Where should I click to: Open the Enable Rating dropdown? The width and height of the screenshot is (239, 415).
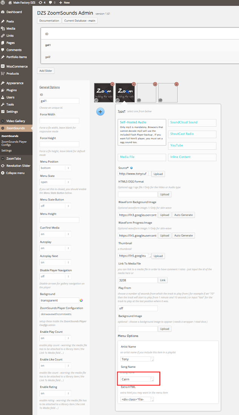tap(55, 393)
